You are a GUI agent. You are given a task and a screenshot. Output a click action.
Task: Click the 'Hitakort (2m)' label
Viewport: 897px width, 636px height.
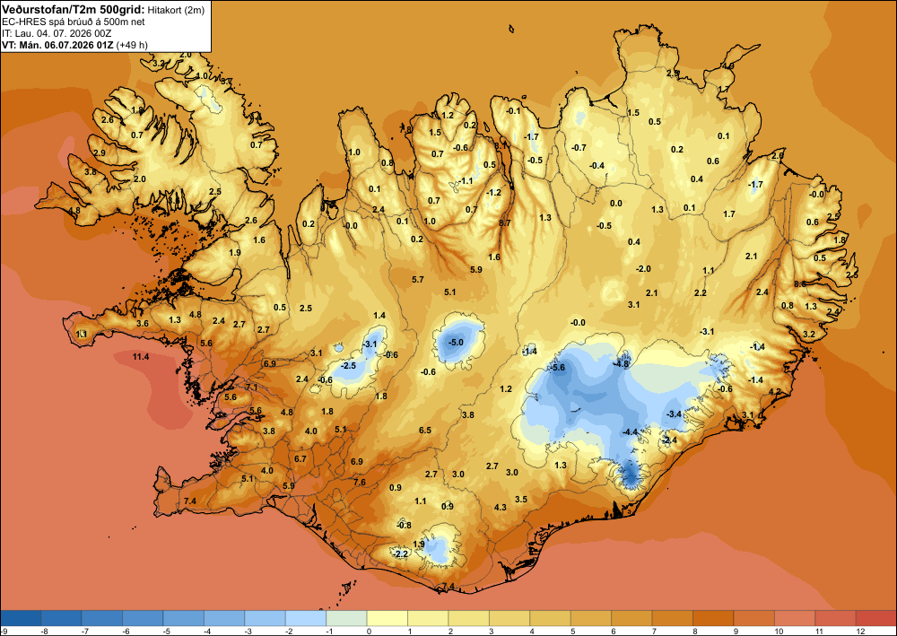[176, 9]
